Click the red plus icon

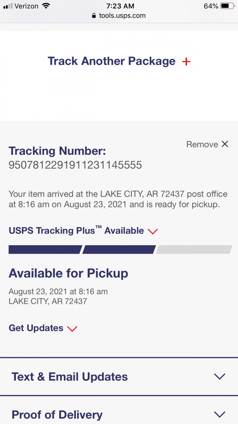[x=186, y=61]
